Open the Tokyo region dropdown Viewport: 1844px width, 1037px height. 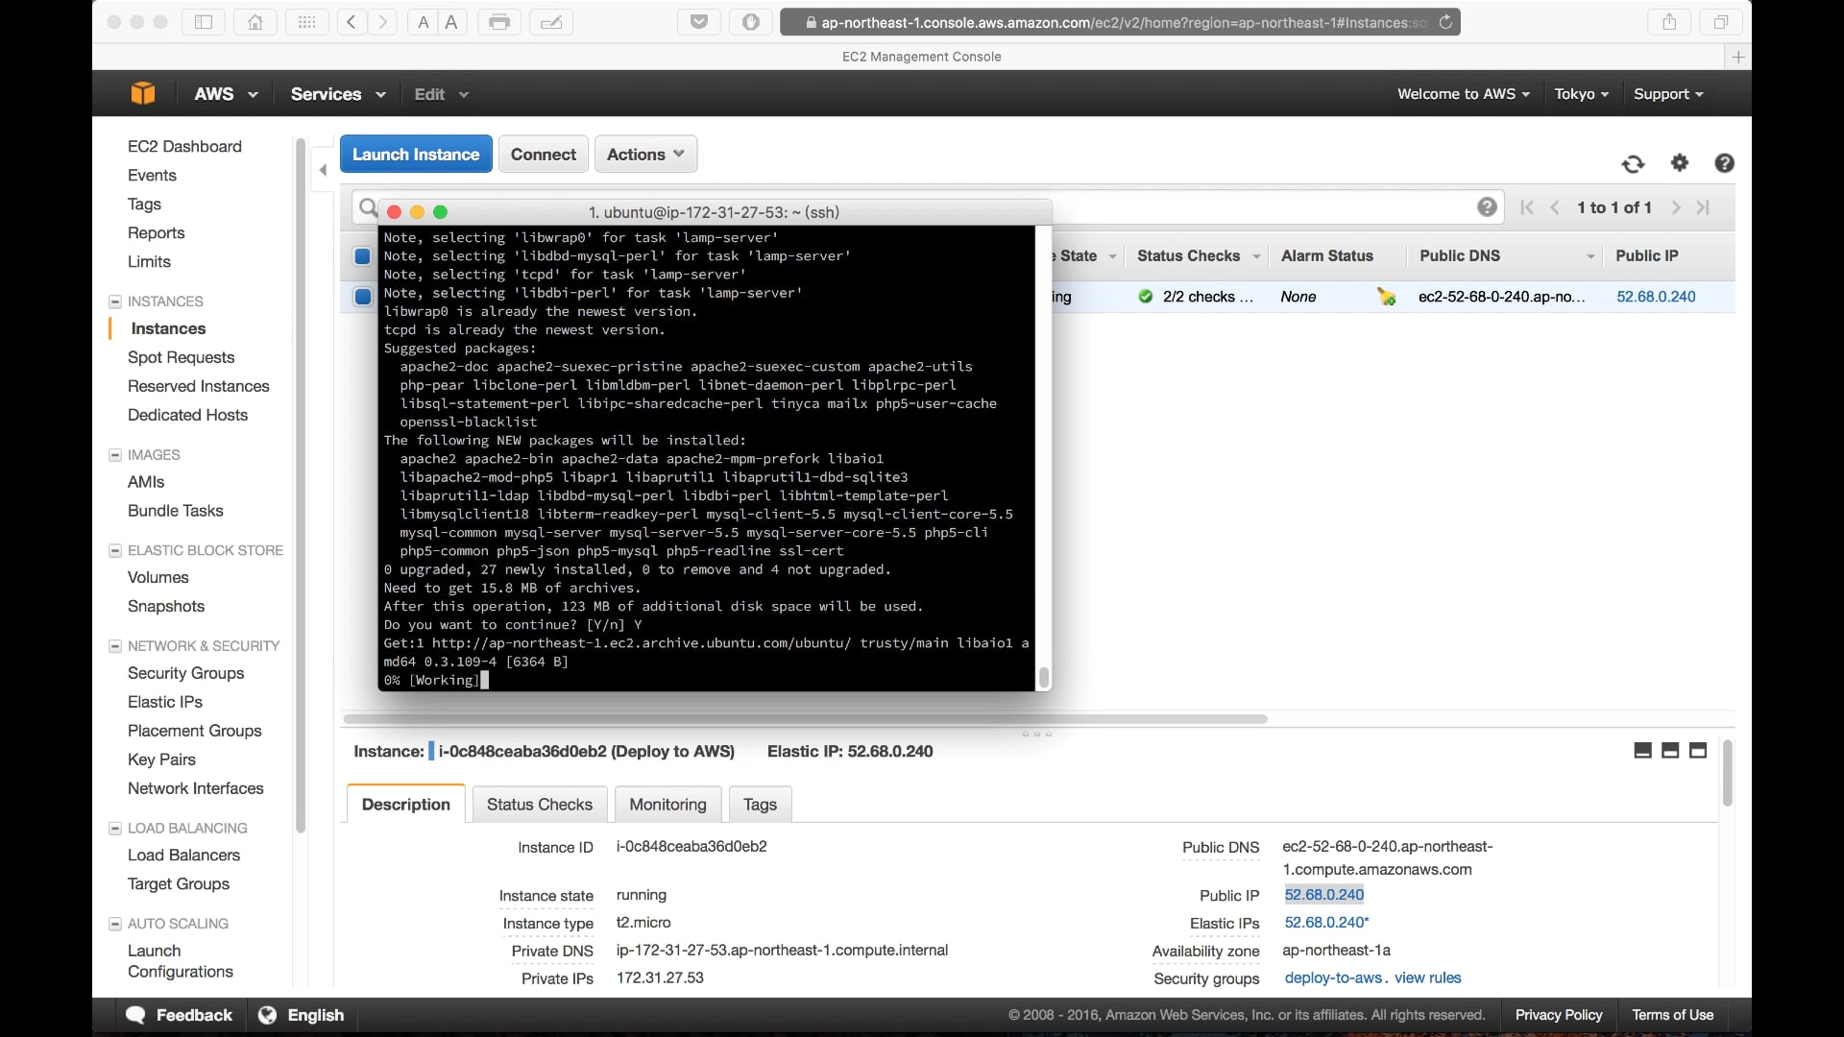(1581, 94)
